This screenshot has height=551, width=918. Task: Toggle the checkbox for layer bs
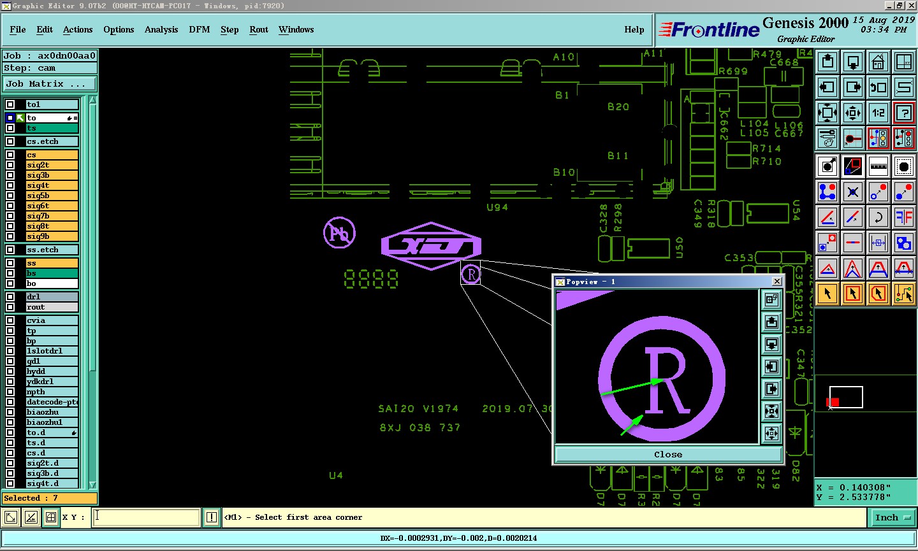pos(10,273)
